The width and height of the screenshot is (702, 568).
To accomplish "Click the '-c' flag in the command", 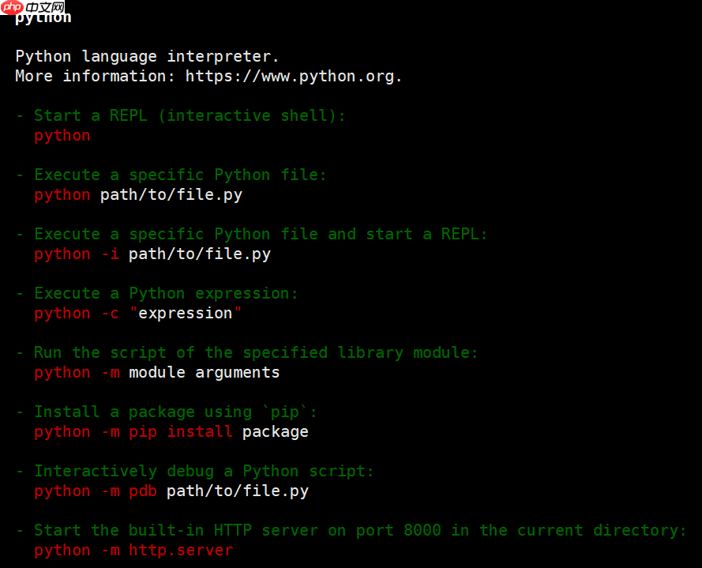I will pos(110,313).
